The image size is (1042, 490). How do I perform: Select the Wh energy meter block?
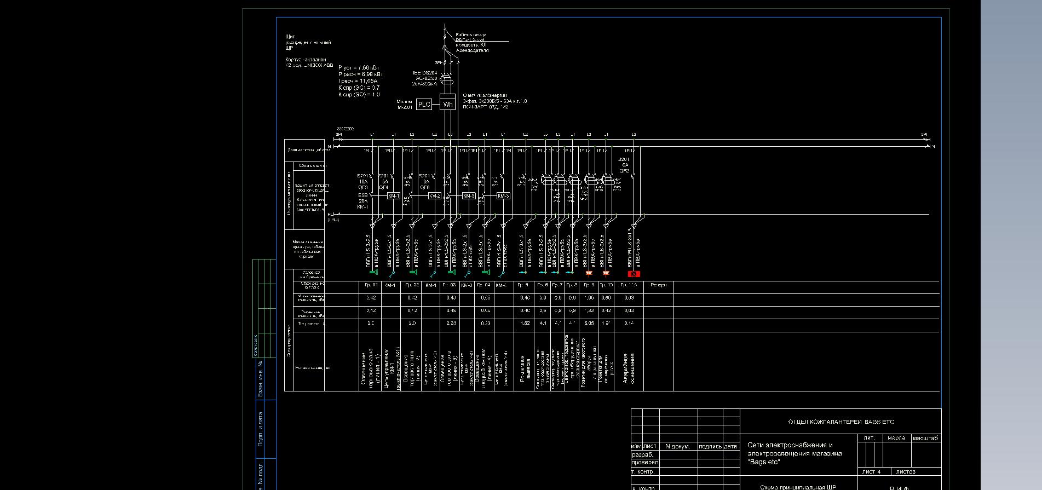tap(448, 104)
